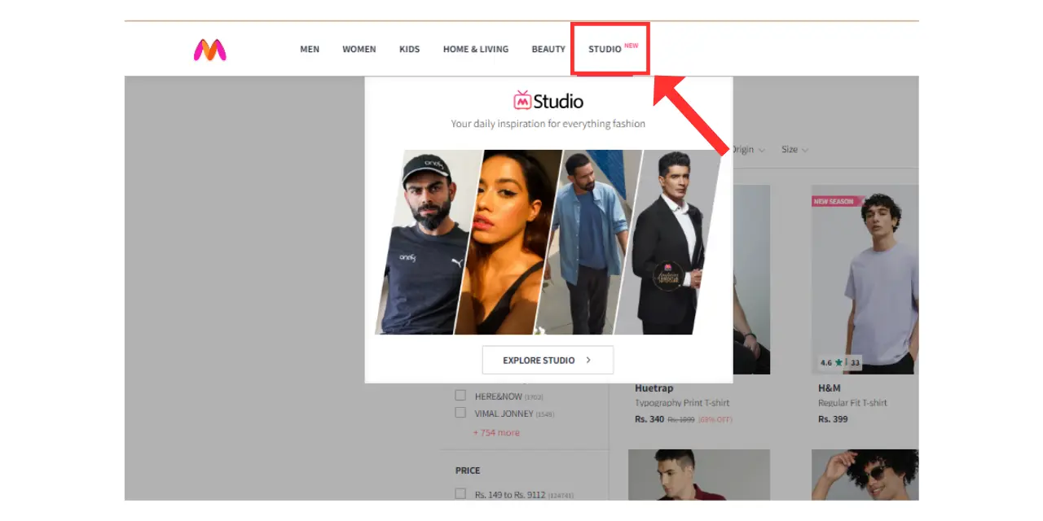Check the HERE&NOW brand checkbox

[x=460, y=396]
